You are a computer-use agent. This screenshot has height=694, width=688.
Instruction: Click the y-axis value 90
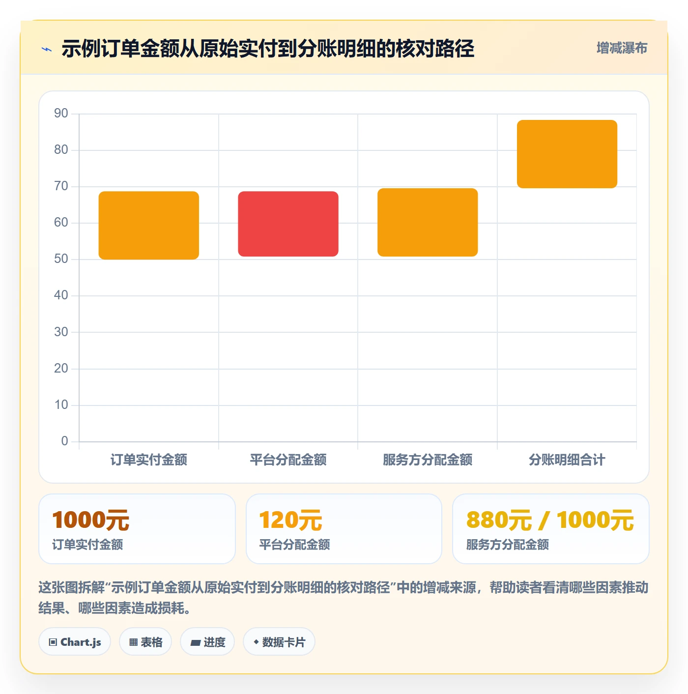tap(61, 114)
